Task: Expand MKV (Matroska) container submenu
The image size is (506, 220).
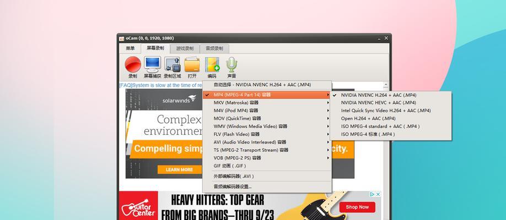Action: 267,103
